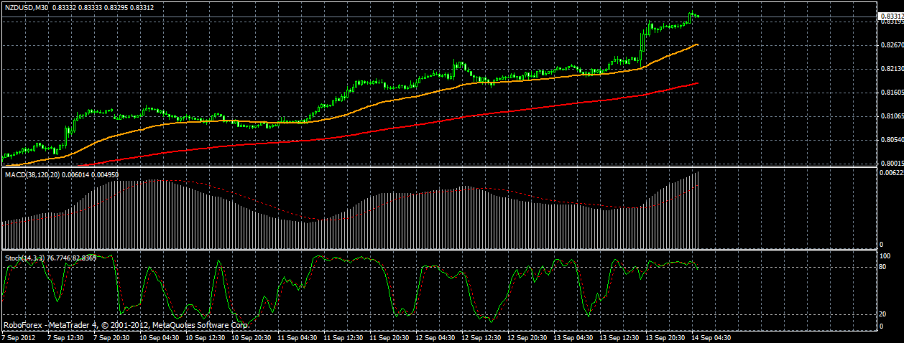Screen dimensions: 904x343
Task: Click the right end of red moving average
Action: (697, 83)
